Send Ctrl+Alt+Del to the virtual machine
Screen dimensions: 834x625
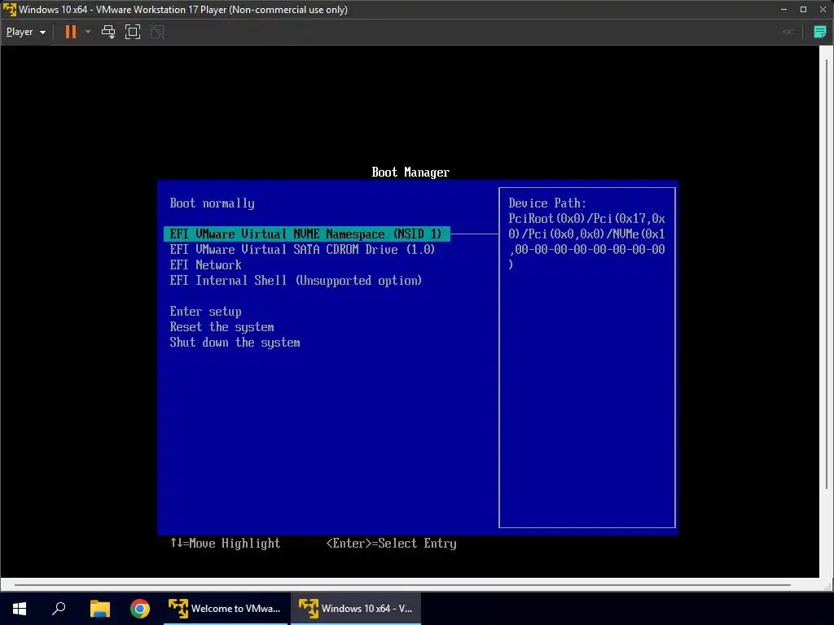coord(108,32)
